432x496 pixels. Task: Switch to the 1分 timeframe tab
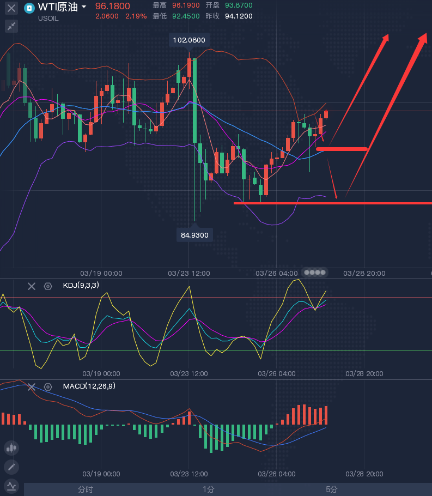click(x=208, y=489)
